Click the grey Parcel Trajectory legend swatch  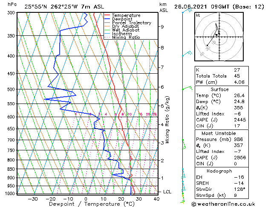(x=107, y=23)
